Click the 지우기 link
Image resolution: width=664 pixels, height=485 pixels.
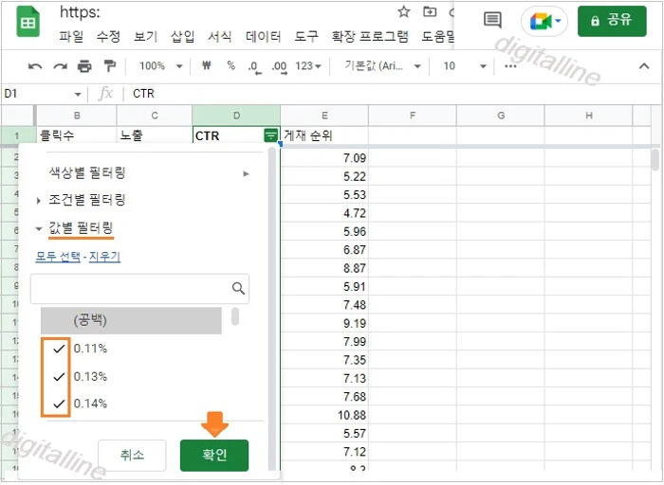104,257
